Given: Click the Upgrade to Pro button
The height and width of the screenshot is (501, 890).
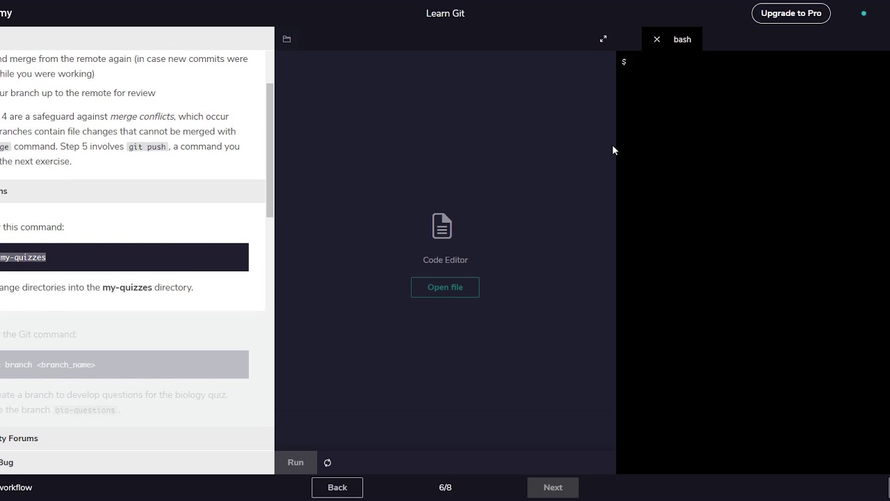Looking at the screenshot, I should pos(791,13).
